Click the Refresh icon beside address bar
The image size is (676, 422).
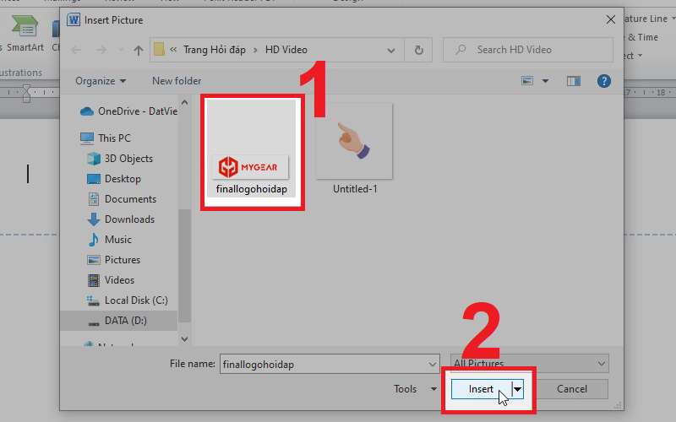tap(418, 50)
